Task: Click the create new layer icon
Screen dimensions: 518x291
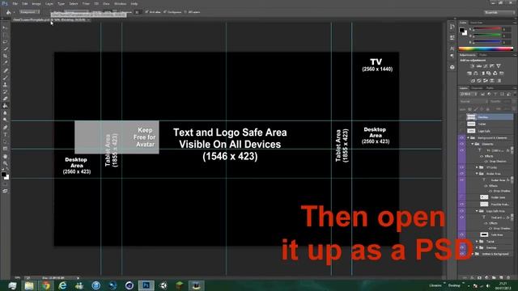Action: pyautogui.click(x=501, y=278)
